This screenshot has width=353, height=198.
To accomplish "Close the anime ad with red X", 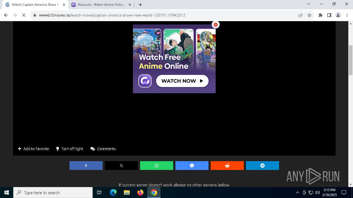I will click(215, 25).
